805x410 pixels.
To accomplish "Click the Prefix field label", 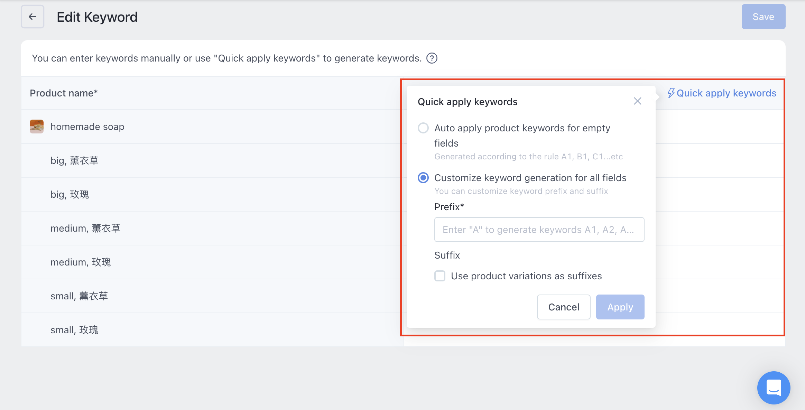I will pyautogui.click(x=449, y=207).
